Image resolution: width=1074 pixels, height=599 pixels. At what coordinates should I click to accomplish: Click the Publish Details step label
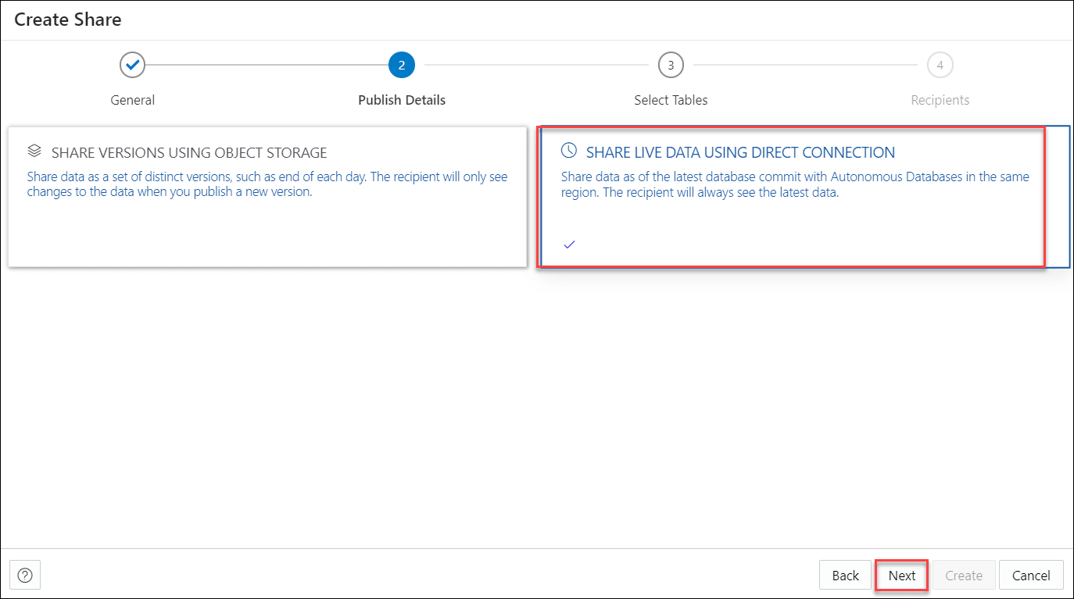pyautogui.click(x=401, y=100)
